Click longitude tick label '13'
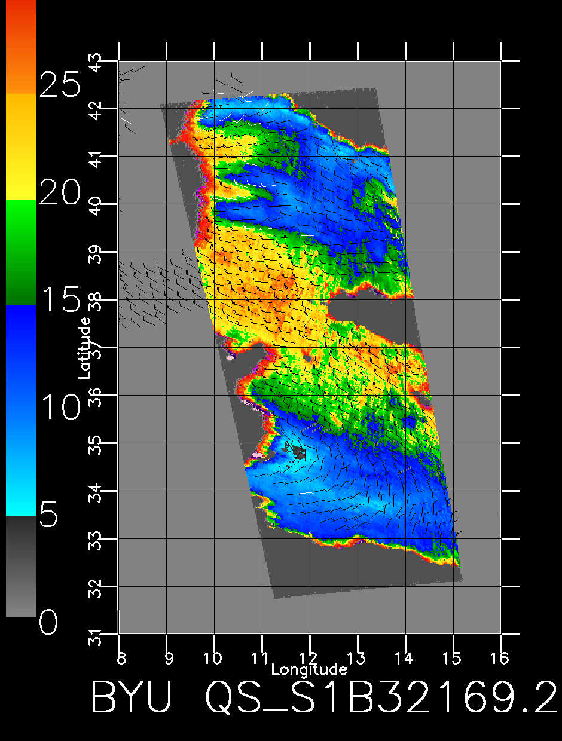This screenshot has width=562, height=741. point(357,659)
